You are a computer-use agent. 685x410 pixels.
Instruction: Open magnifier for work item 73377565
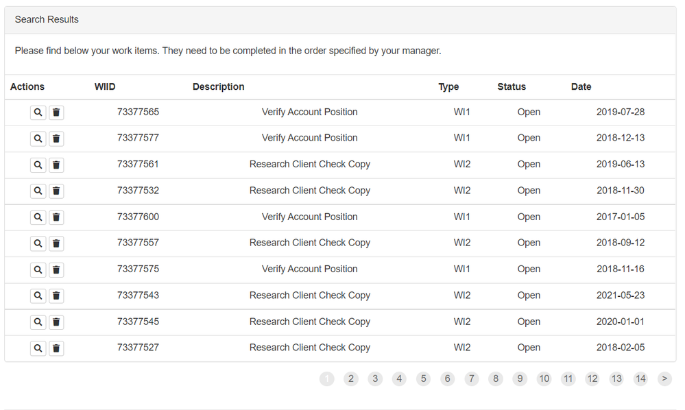click(x=38, y=112)
